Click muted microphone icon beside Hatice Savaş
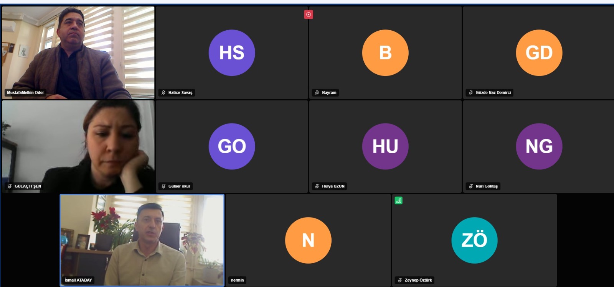Screen dimensions: 614x287 pyautogui.click(x=163, y=93)
